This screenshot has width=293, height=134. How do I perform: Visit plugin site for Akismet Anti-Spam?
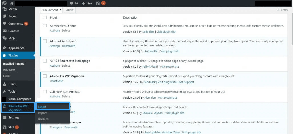(170, 51)
